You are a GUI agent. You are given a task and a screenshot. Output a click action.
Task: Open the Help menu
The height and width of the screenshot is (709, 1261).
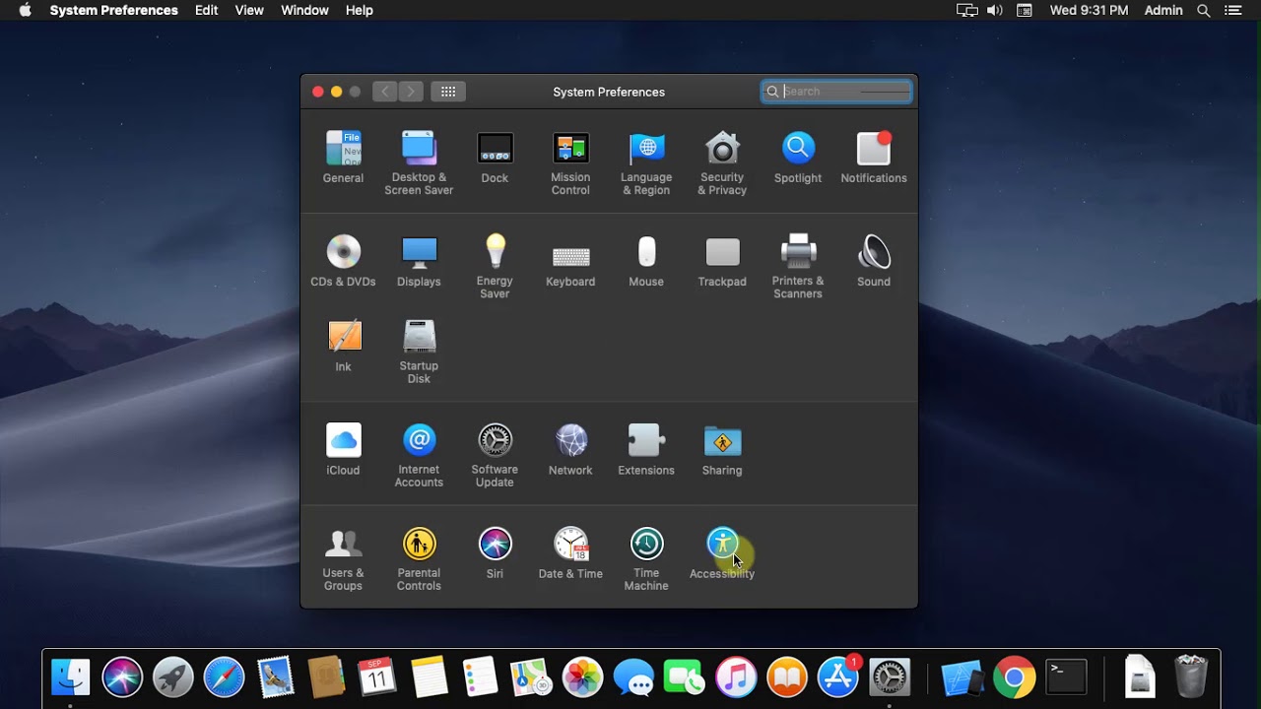360,10
